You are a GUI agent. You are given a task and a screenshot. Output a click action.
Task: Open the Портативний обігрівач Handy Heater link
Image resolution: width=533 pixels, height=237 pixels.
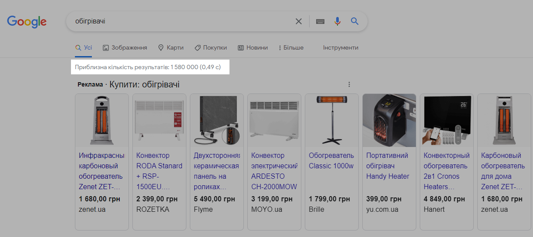coord(388,166)
